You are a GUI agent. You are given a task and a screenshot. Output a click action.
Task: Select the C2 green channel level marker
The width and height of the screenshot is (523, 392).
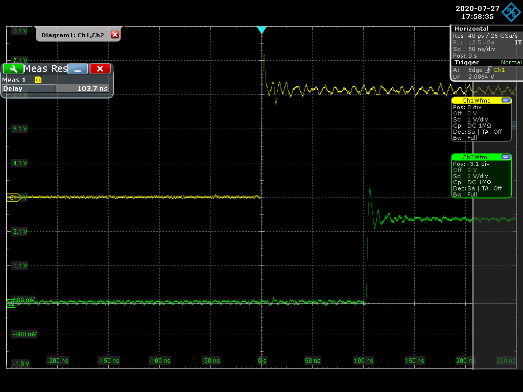[x=11, y=303]
